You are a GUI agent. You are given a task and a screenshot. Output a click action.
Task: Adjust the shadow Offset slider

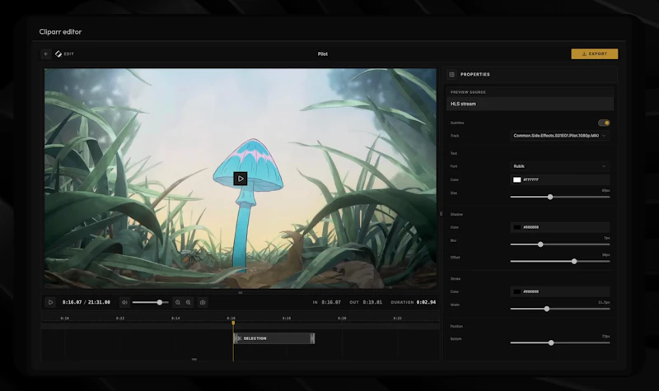pos(560,261)
